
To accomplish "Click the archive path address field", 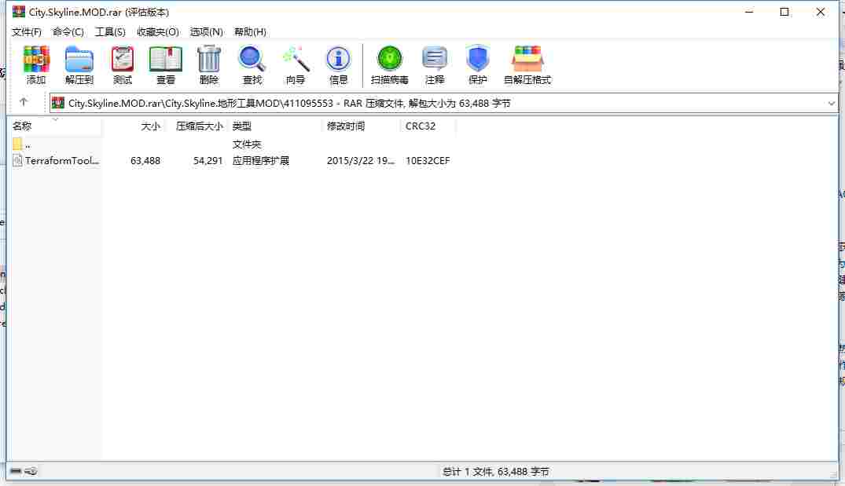I will coord(443,104).
